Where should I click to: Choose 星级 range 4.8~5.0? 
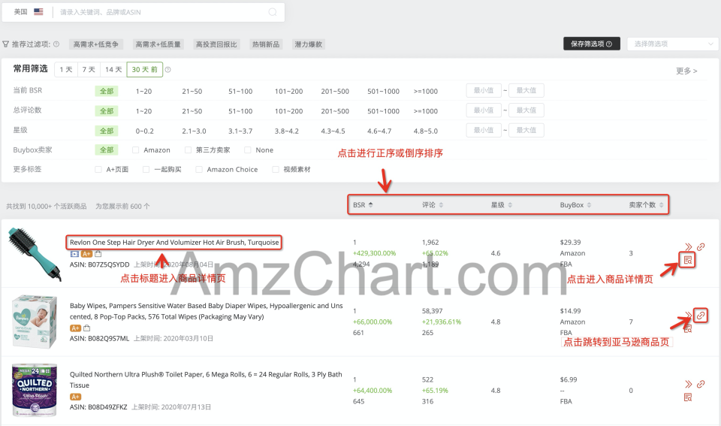425,131
